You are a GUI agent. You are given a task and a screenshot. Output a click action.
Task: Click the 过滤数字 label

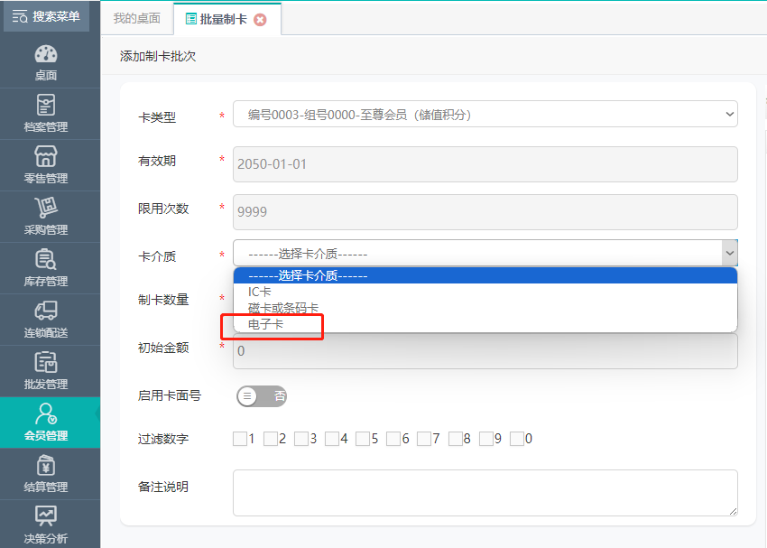pos(163,439)
